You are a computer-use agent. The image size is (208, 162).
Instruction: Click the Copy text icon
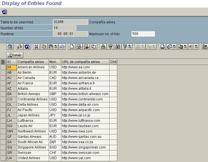coord(44,47)
